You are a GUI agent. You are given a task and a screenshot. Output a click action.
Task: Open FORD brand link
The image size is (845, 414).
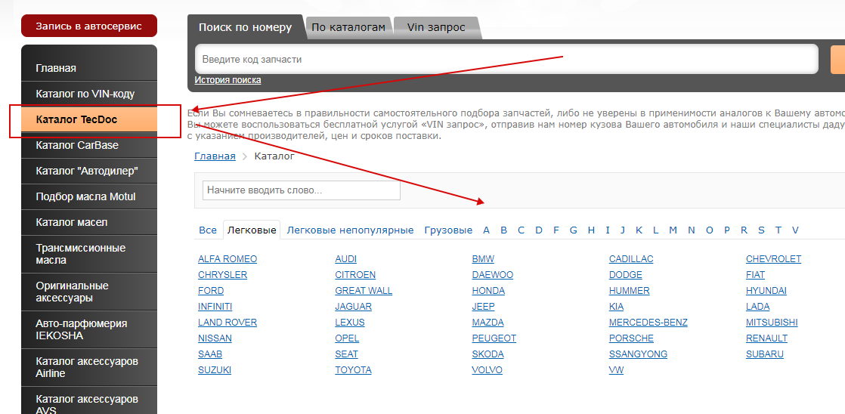tap(211, 291)
